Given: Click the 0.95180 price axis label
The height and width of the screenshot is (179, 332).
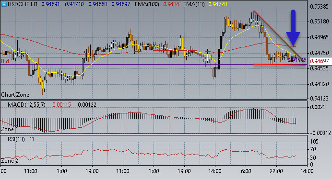Looking at the screenshot, I should pos(320,22).
